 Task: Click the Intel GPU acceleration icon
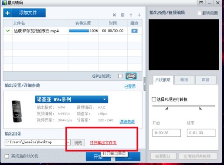pyautogui.click(x=131, y=76)
